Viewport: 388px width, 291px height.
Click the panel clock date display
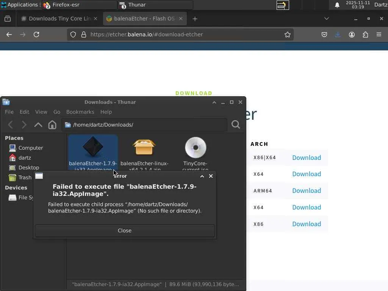(x=358, y=5)
